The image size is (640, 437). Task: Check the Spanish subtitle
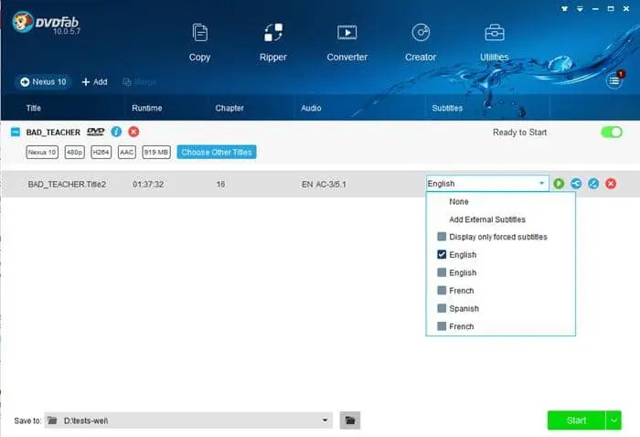(442, 308)
